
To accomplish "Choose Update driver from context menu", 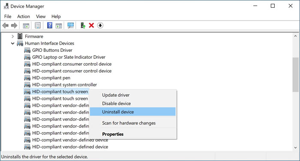I will pos(133,95).
